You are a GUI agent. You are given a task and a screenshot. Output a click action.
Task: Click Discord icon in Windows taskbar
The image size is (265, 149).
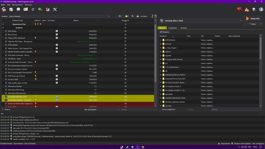click(132, 147)
